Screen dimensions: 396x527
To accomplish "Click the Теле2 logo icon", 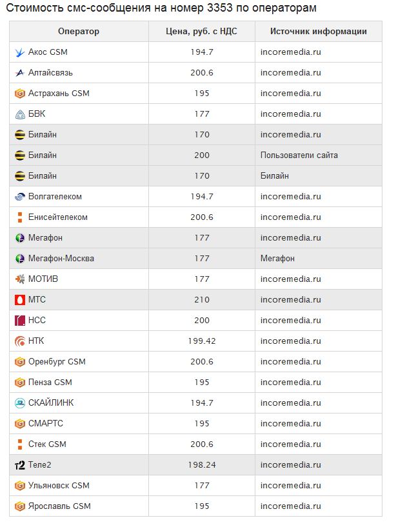I will 19,465.
